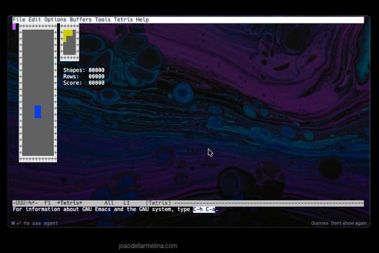Click the Dismiss button
379x253 pixels.
point(320,223)
